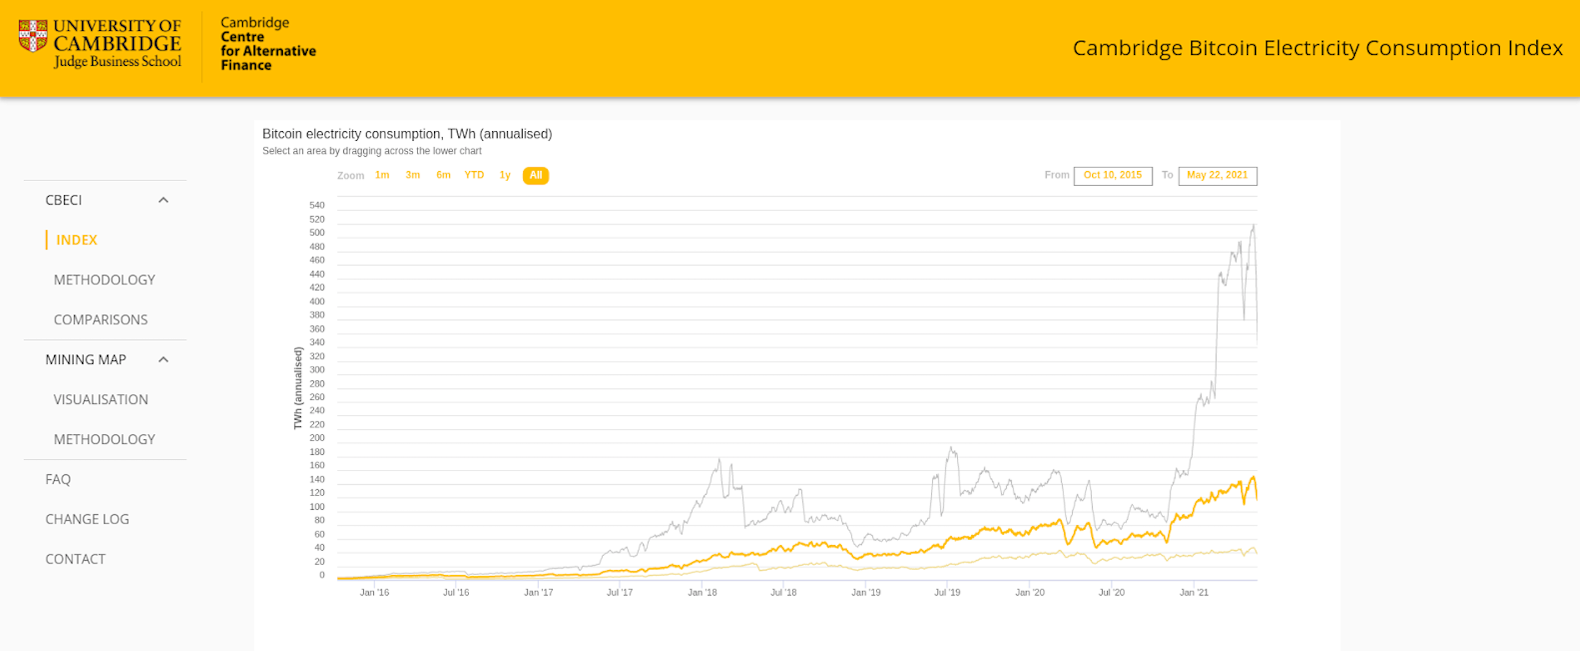Click the Jul '18 x-axis label
The image size is (1580, 651).
783,592
